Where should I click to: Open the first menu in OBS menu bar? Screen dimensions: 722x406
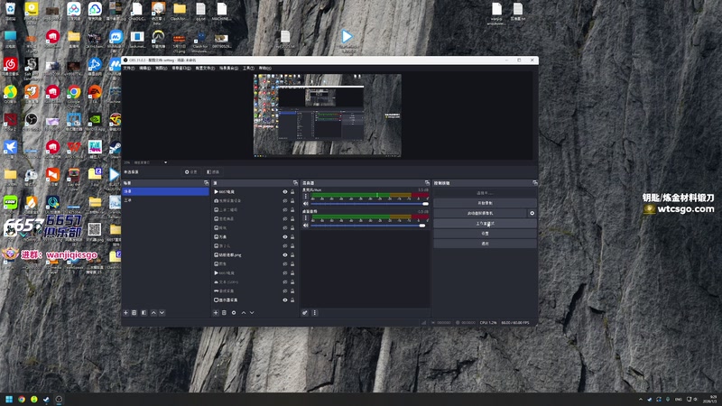[128, 68]
